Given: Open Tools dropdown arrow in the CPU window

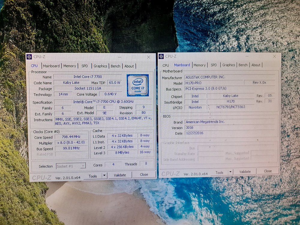Looking at the screenshot, I should click(104, 176).
